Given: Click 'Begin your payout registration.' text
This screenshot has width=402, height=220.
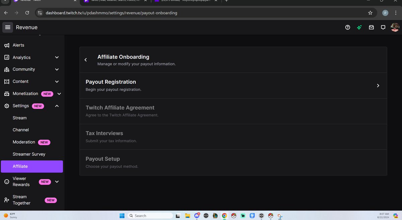Looking at the screenshot, I should pyautogui.click(x=114, y=89).
